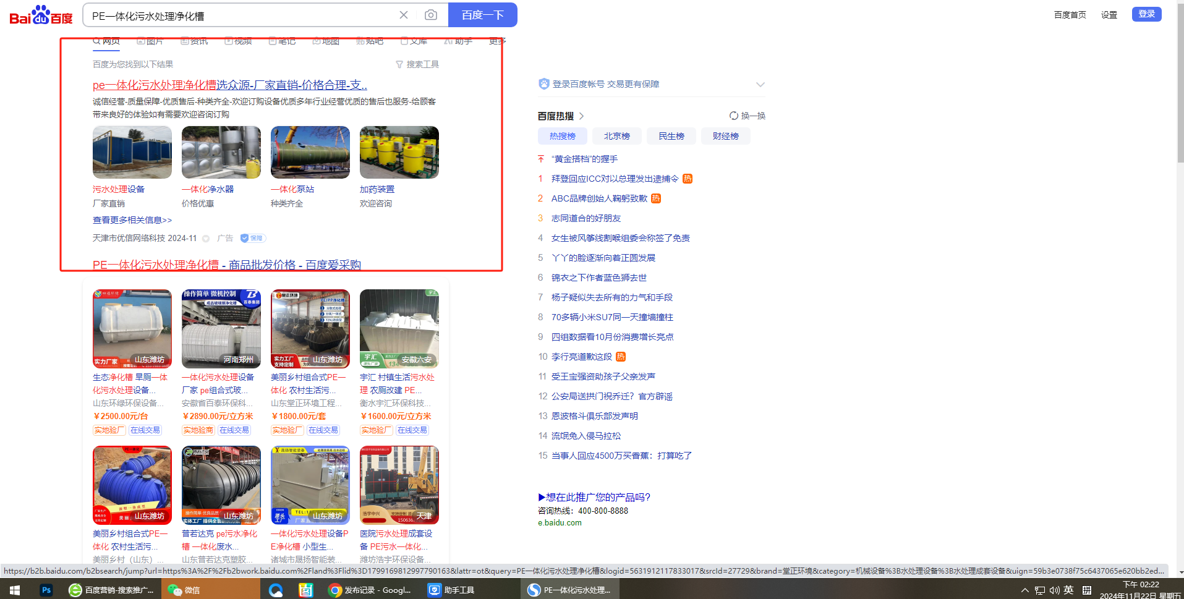Open the 设置 link
The image size is (1184, 599).
click(1109, 15)
